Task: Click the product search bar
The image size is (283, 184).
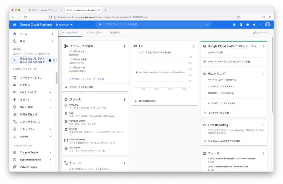Action: 152,24
